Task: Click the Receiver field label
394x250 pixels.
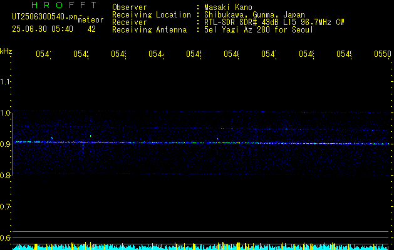Action: (x=130, y=22)
